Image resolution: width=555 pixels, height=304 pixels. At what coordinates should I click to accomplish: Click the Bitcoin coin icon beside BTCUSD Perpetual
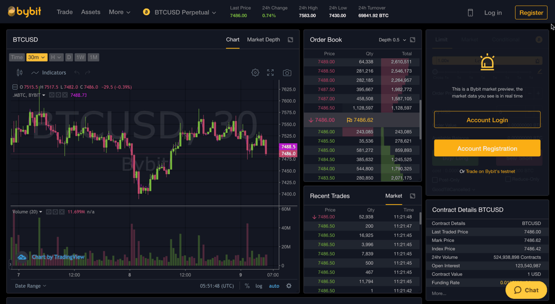(146, 12)
